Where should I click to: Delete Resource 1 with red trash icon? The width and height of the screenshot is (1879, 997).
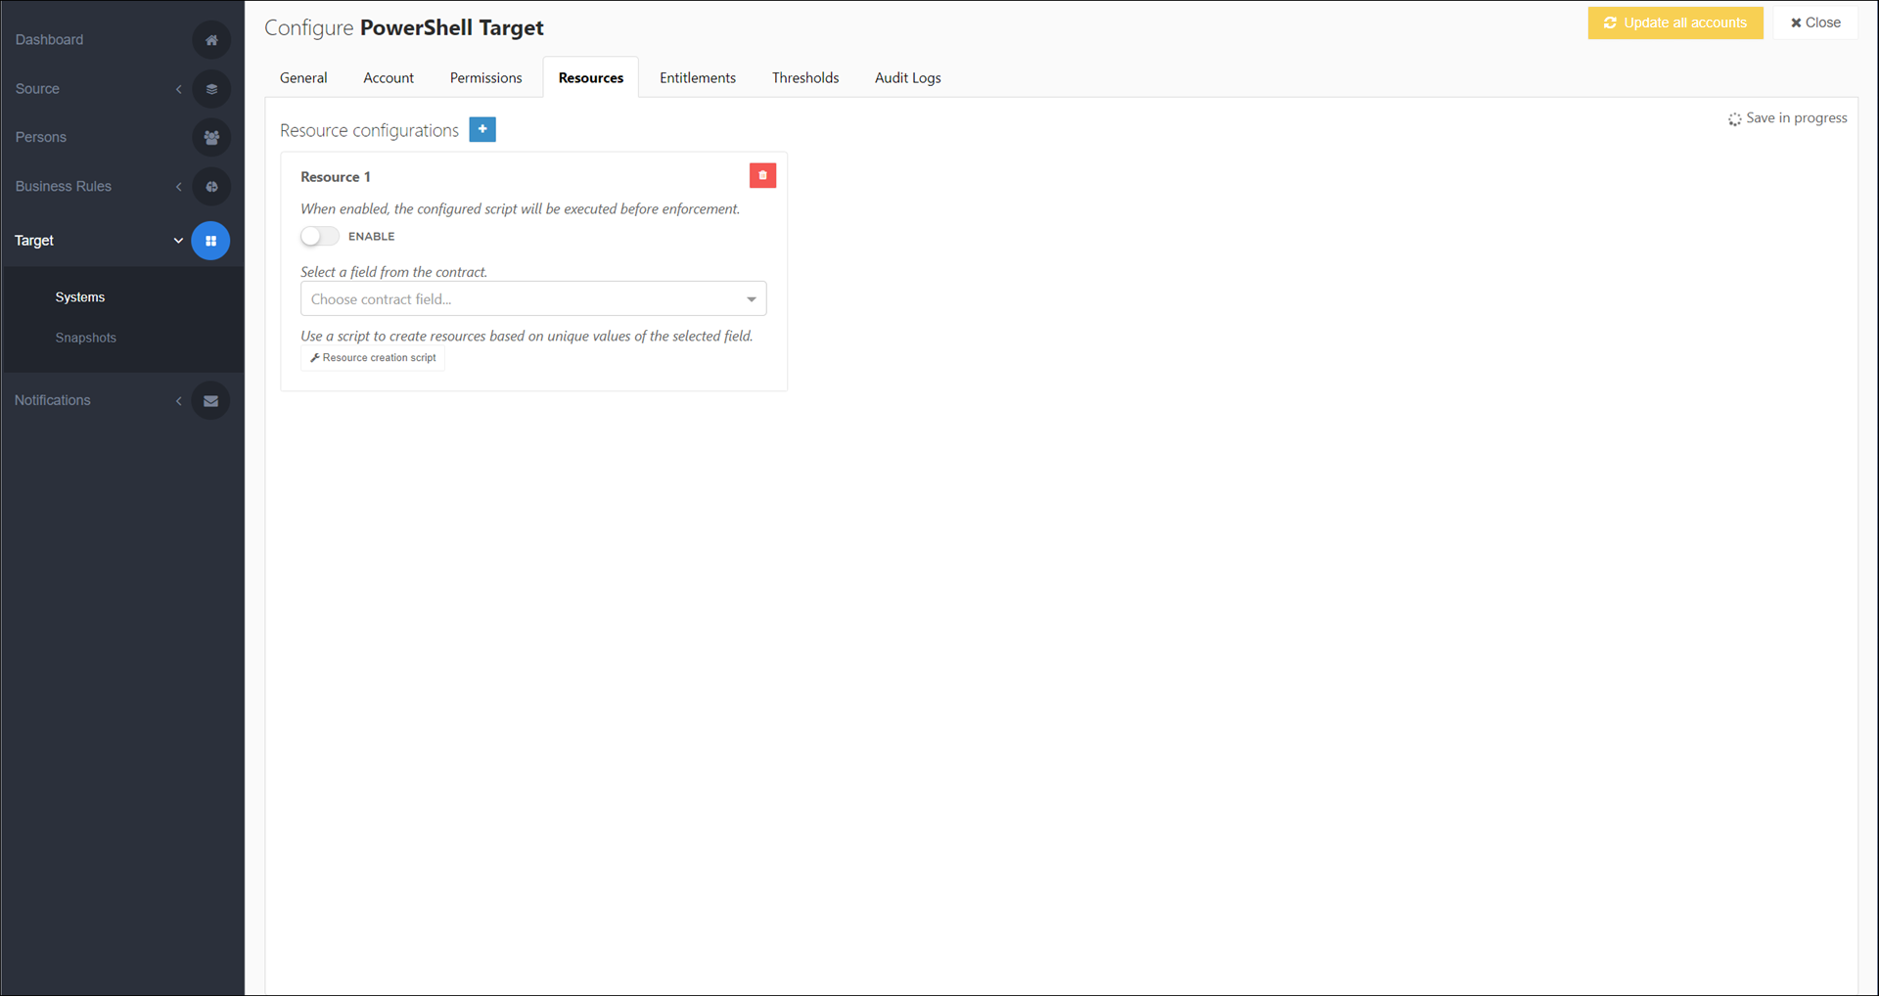[762, 176]
